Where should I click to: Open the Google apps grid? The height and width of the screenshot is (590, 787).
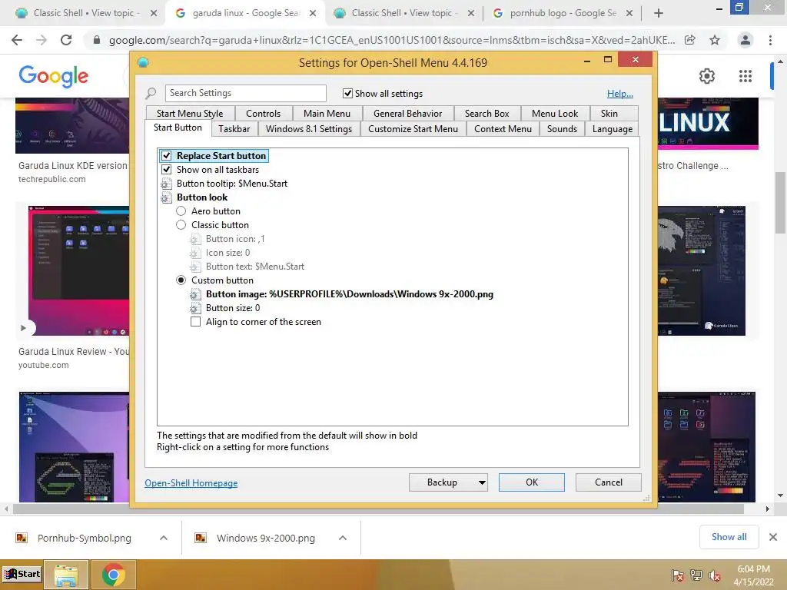(x=745, y=76)
